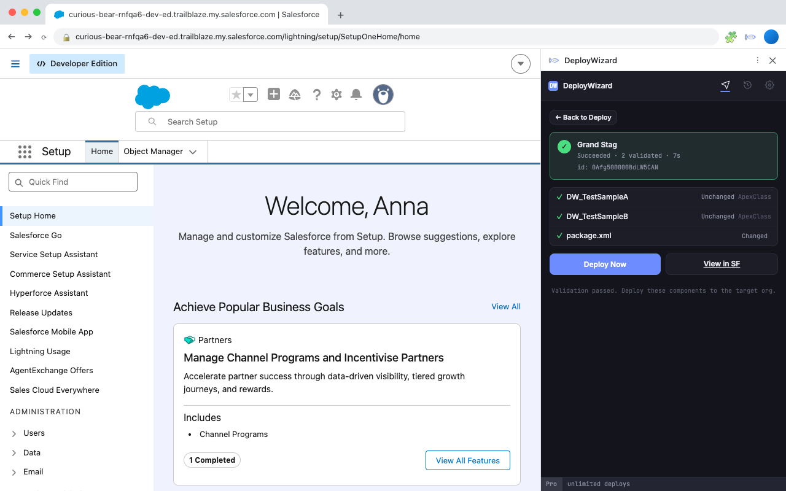Viewport: 786px width, 491px height.
Task: Open the Salesforce help question mark
Action: [x=317, y=95]
